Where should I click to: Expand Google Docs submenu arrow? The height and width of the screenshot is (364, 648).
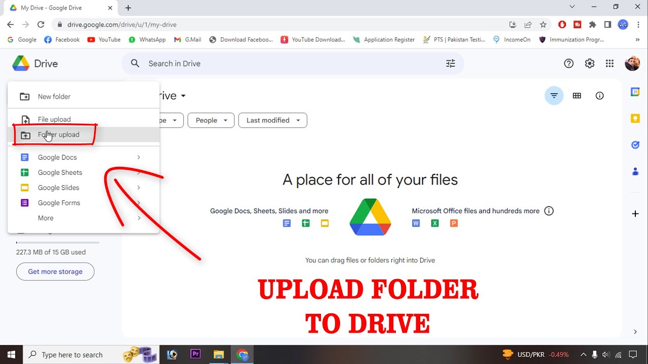click(138, 157)
